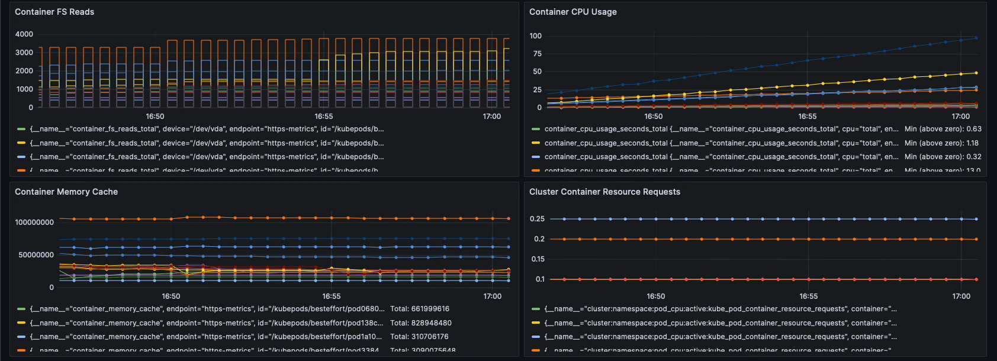Toggle green container_cpu_usage_seconds_total legend series label
Image resolution: width=997 pixels, height=361 pixels.
pyautogui.click(x=721, y=129)
